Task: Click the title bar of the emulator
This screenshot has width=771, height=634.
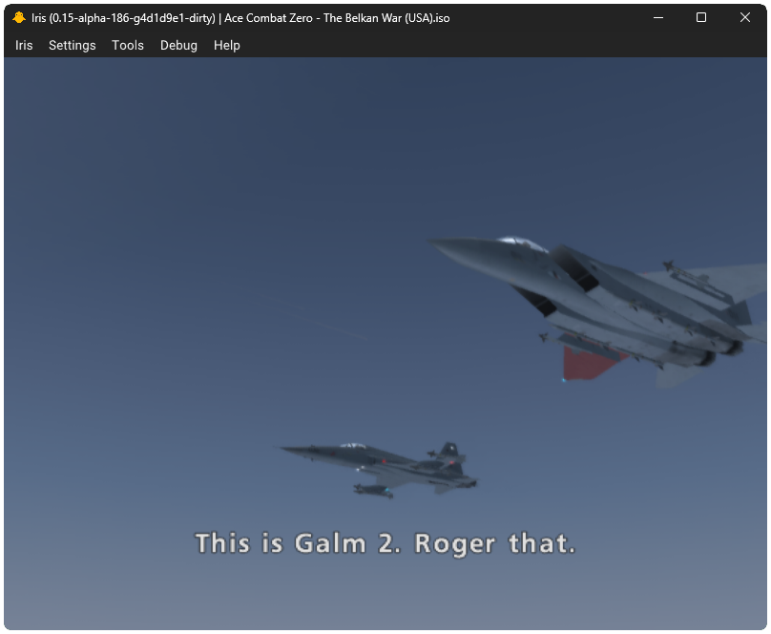Action: click(429, 16)
